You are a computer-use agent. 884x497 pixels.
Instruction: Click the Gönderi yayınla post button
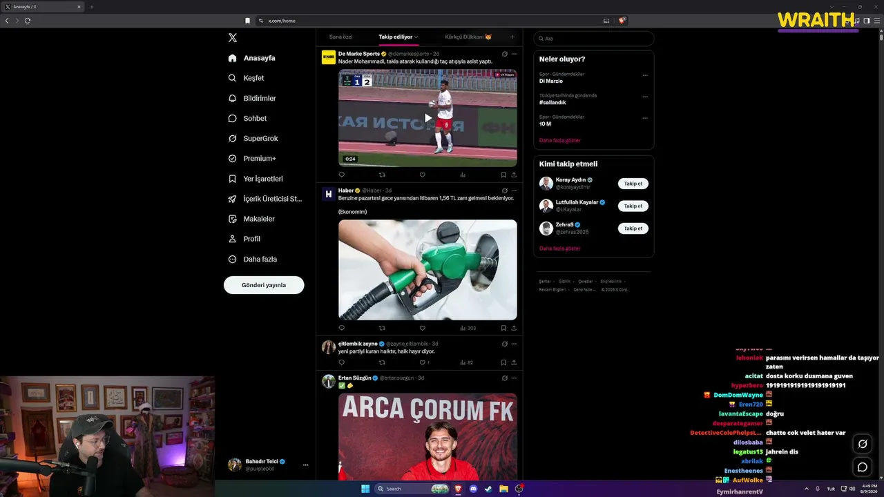[264, 285]
